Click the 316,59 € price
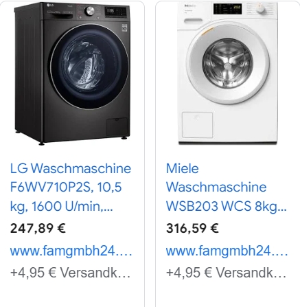The width and height of the screenshot is (300, 307). pyautogui.click(x=192, y=228)
